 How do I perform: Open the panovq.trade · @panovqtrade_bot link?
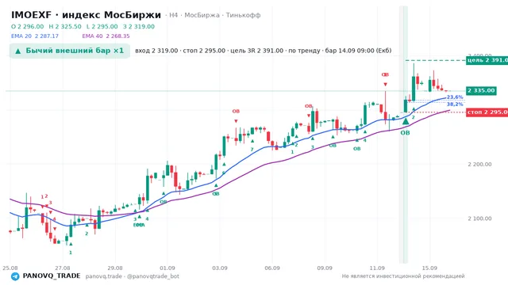point(133,276)
